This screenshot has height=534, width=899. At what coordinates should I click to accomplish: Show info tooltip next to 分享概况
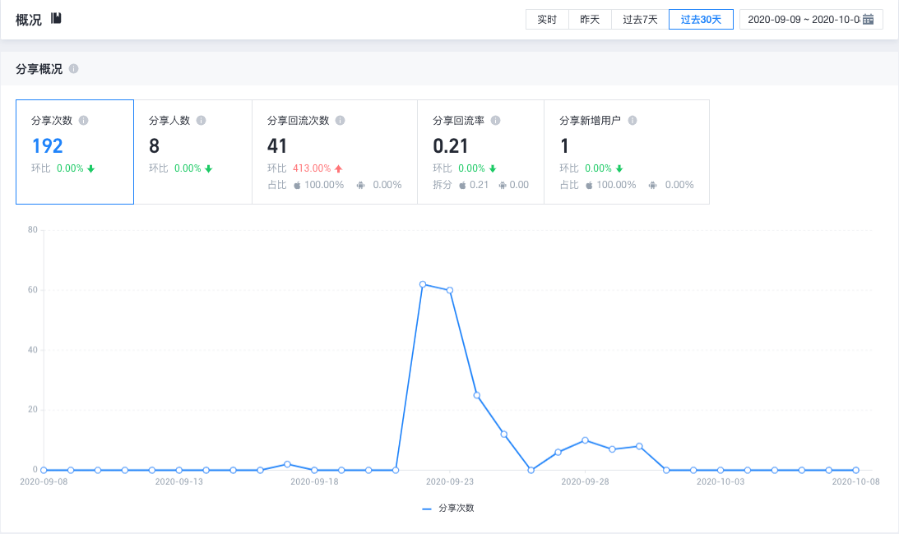click(73, 69)
